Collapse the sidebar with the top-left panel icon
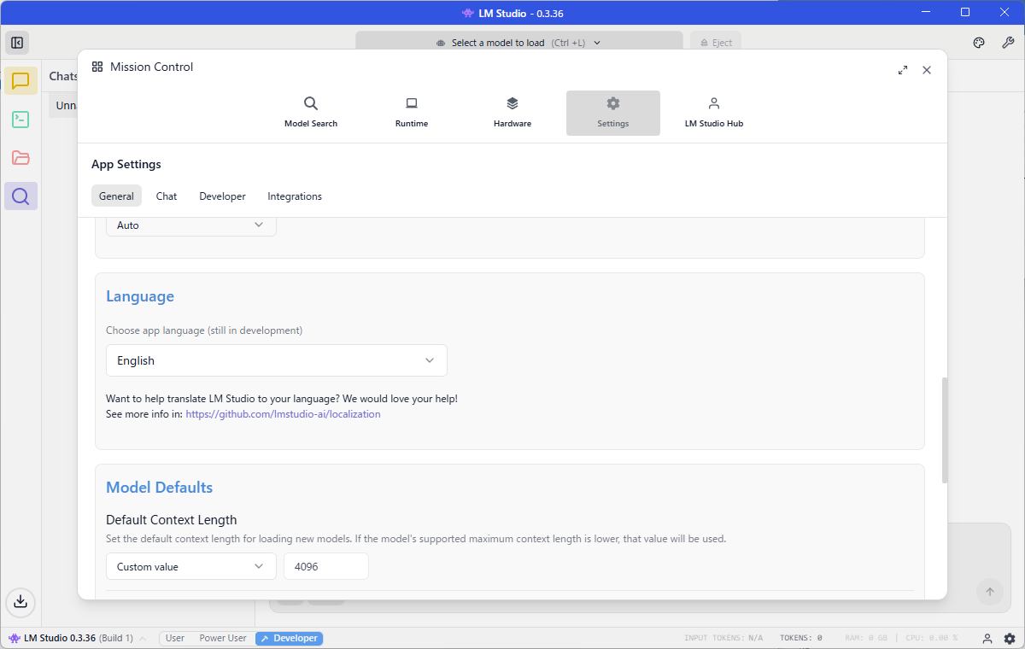This screenshot has height=649, width=1025. (x=17, y=43)
